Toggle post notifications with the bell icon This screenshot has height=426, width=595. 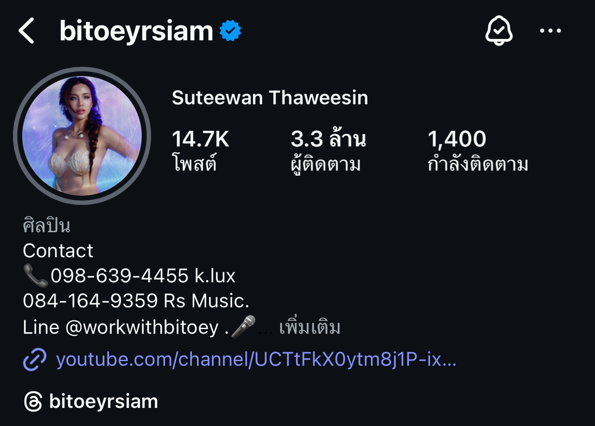pos(499,31)
